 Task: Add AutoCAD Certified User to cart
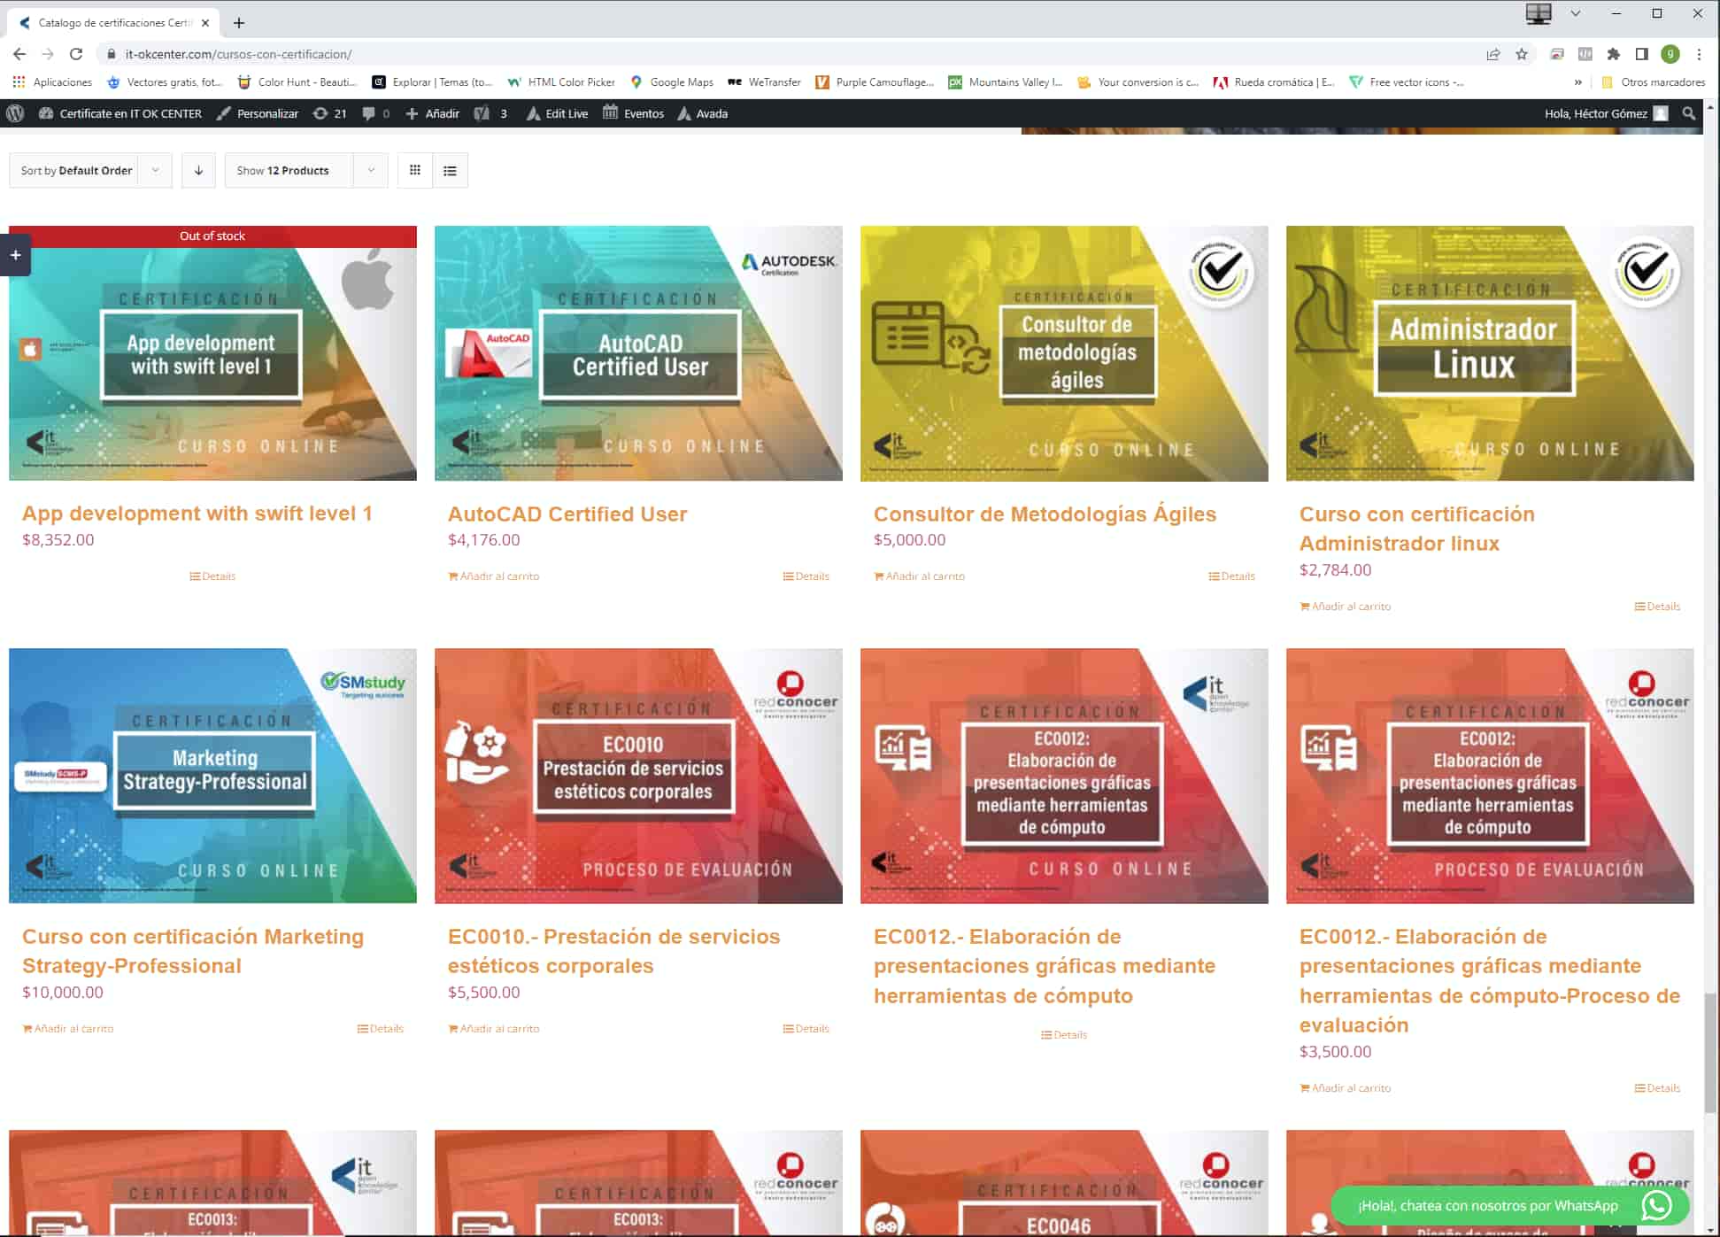point(494,576)
